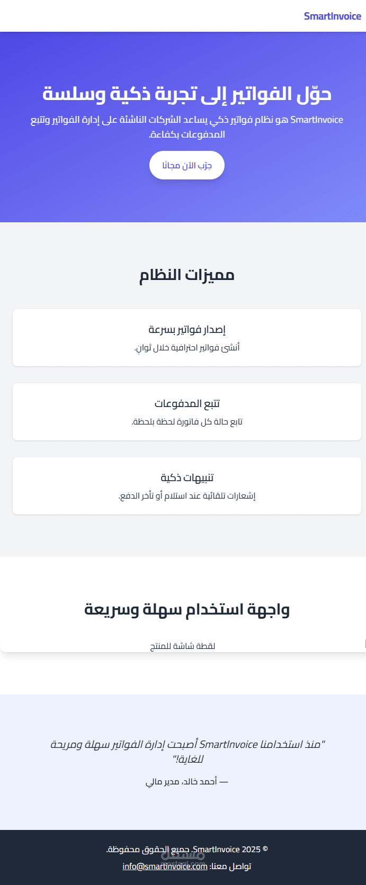Image resolution: width=366 pixels, height=885 pixels.
Task: Select the إصدار فواتير بسرعة card title
Action: [187, 330]
